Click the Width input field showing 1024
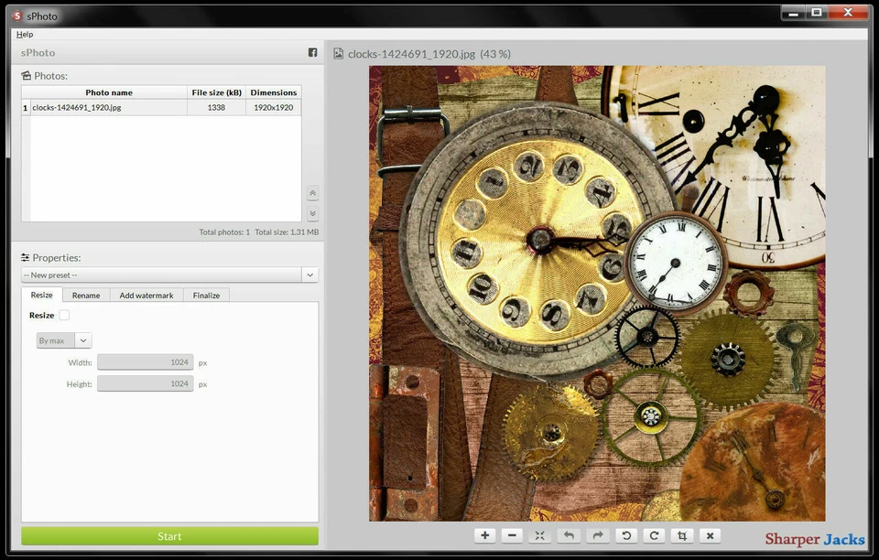Image resolution: width=879 pixels, height=560 pixels. point(145,361)
